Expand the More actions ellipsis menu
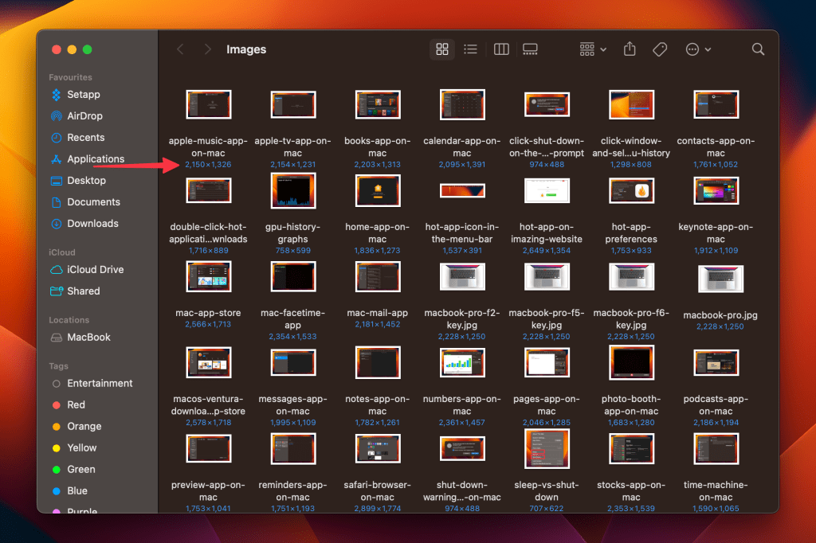 (x=698, y=49)
